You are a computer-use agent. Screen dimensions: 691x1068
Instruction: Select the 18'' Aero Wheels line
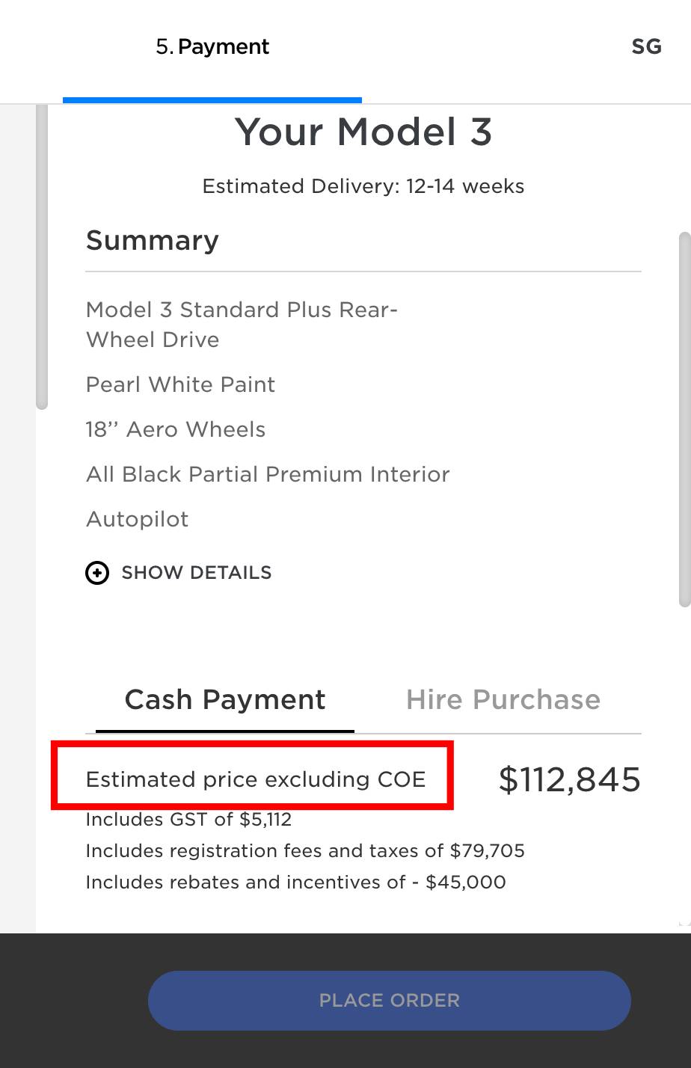176,429
